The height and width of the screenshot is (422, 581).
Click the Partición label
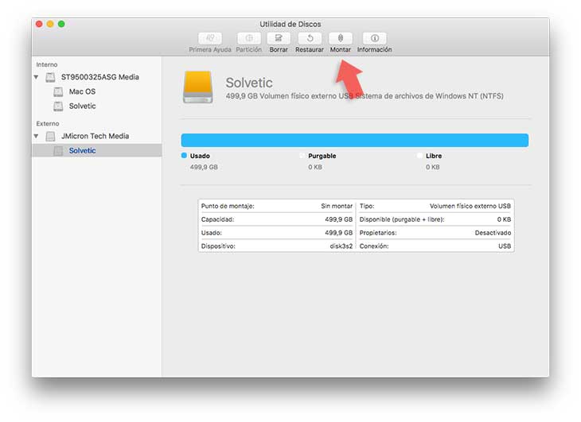click(249, 49)
